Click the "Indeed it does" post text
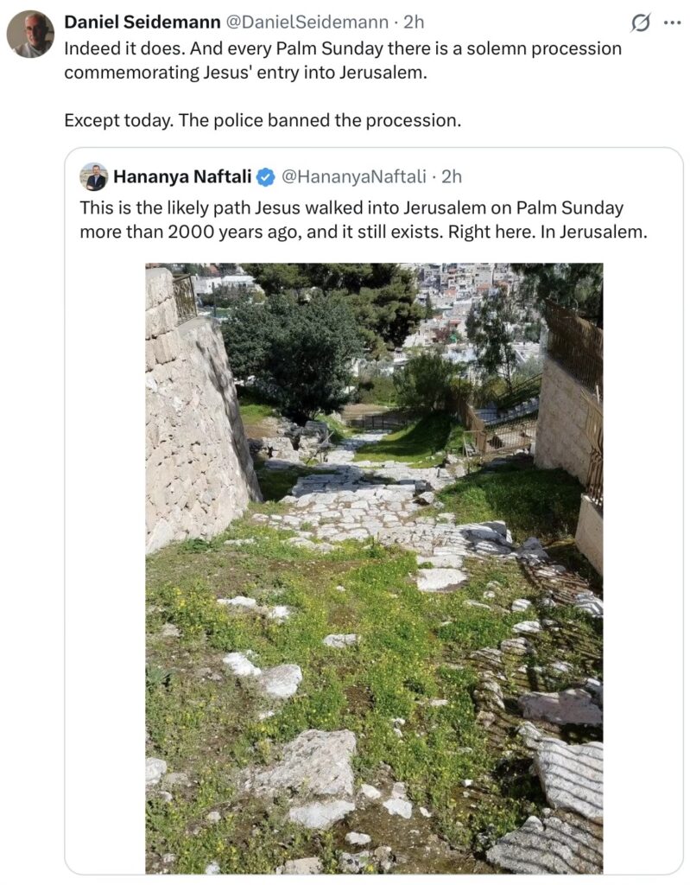 coord(122,48)
